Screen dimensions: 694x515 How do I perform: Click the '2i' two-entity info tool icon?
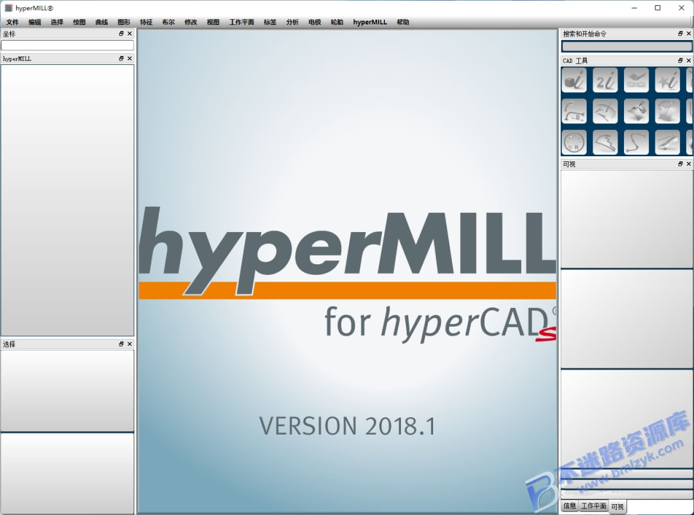tap(605, 80)
